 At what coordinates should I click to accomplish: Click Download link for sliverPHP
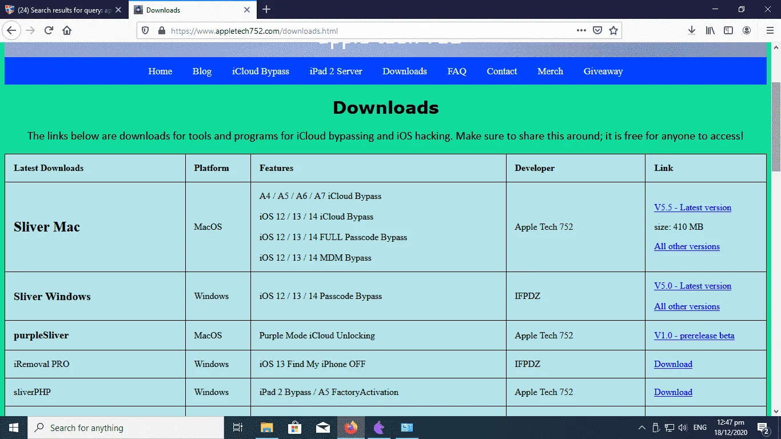(673, 392)
